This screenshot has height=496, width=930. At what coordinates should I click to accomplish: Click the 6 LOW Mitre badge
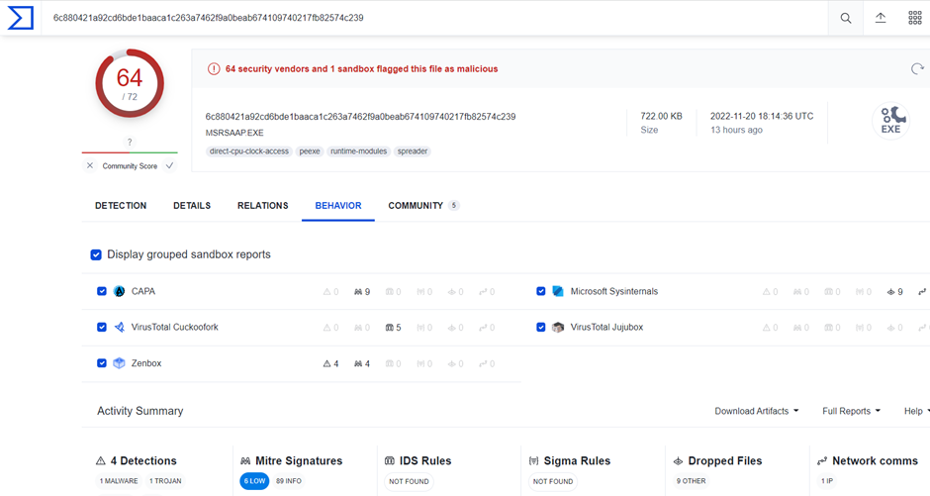click(254, 481)
